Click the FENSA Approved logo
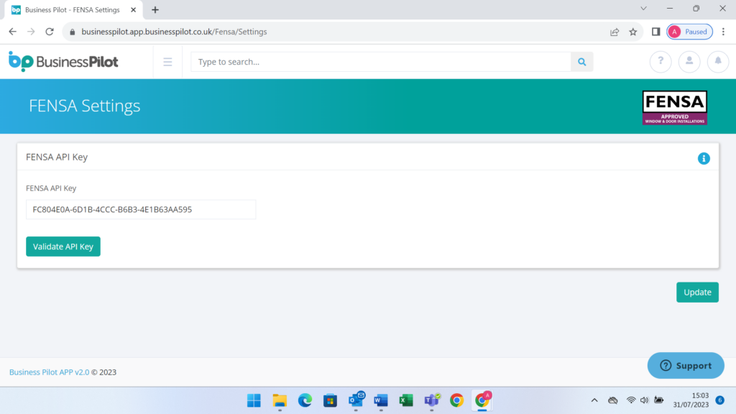 click(674, 108)
